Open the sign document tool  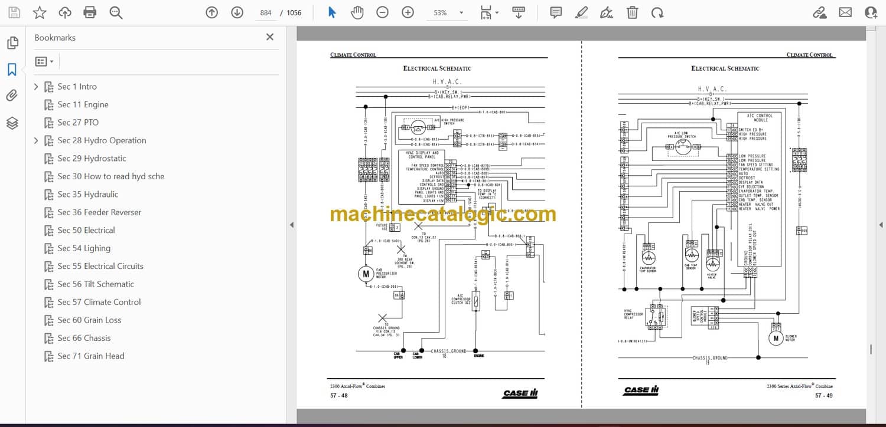607,12
